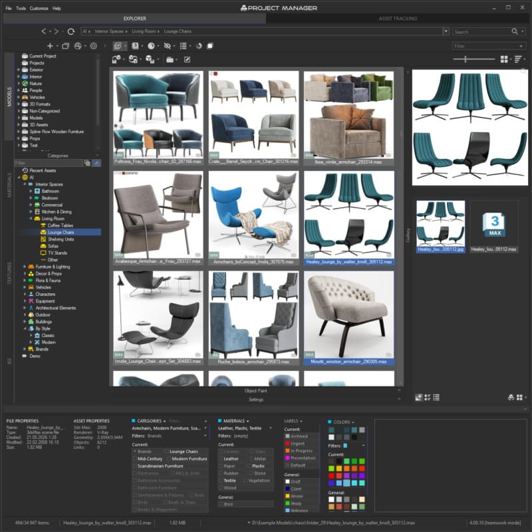Collapse the Living Room tree node

tap(31, 219)
